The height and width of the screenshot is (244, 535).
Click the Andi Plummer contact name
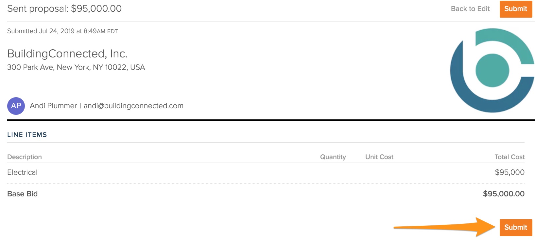pyautogui.click(x=53, y=106)
